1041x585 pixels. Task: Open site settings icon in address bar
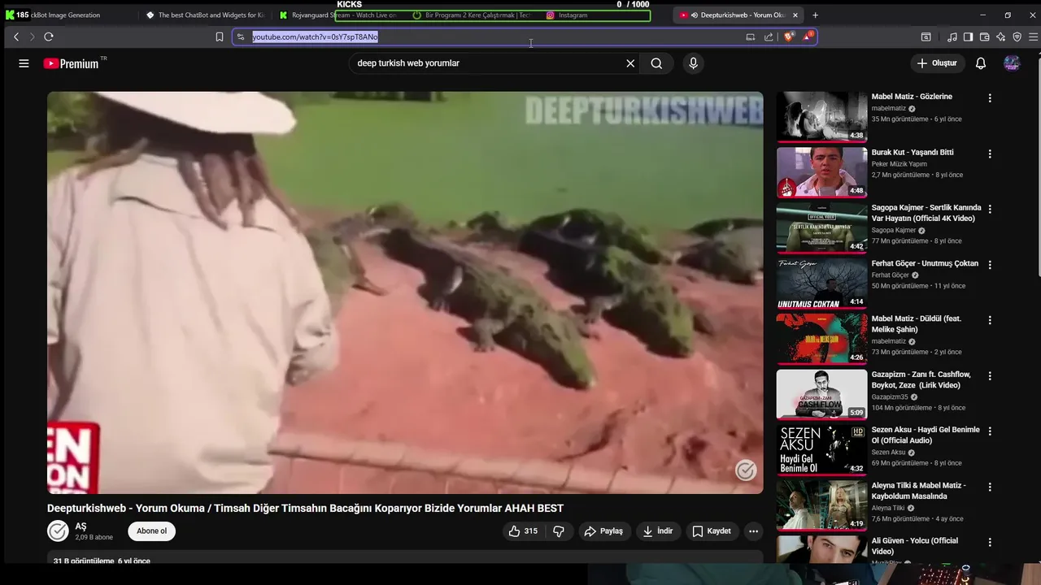point(241,37)
